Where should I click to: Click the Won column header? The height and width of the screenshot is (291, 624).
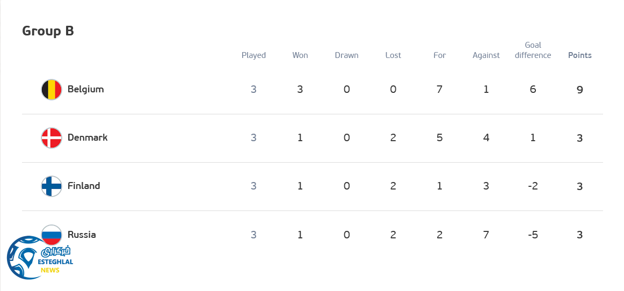(300, 55)
